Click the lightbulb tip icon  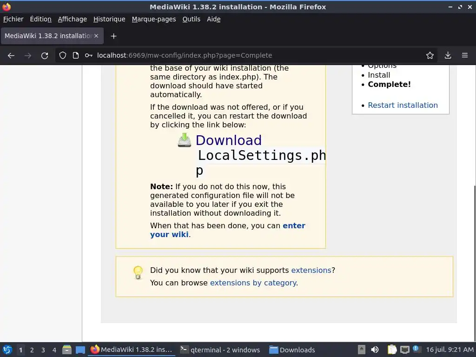pyautogui.click(x=138, y=272)
